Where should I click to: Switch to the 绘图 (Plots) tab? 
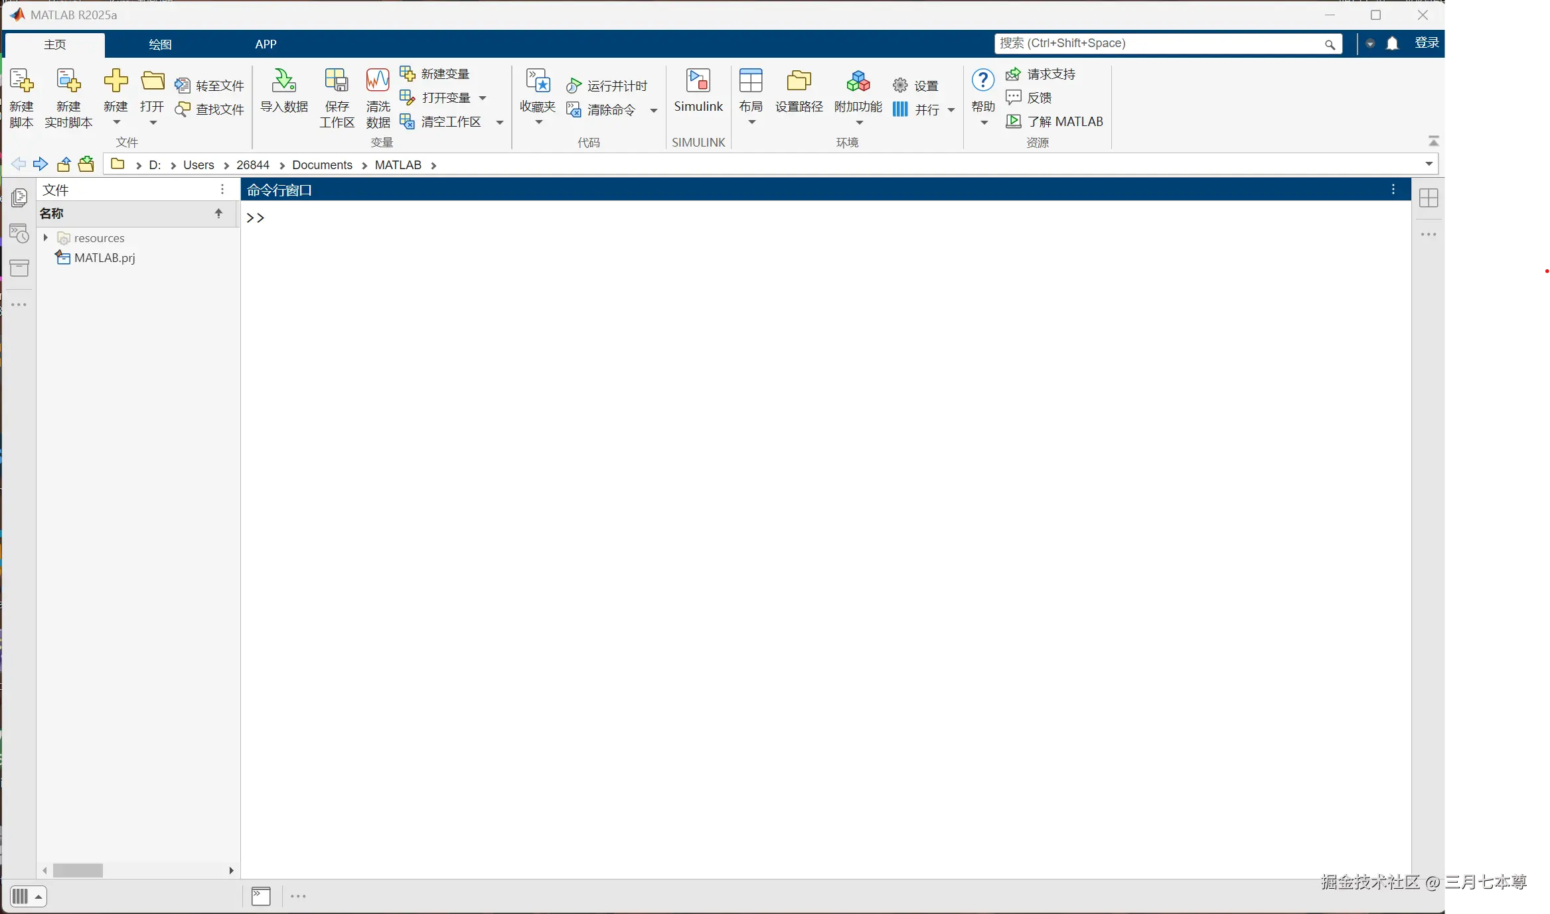point(160,44)
